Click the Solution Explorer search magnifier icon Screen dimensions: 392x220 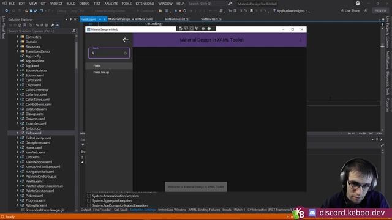[x=73, y=31]
